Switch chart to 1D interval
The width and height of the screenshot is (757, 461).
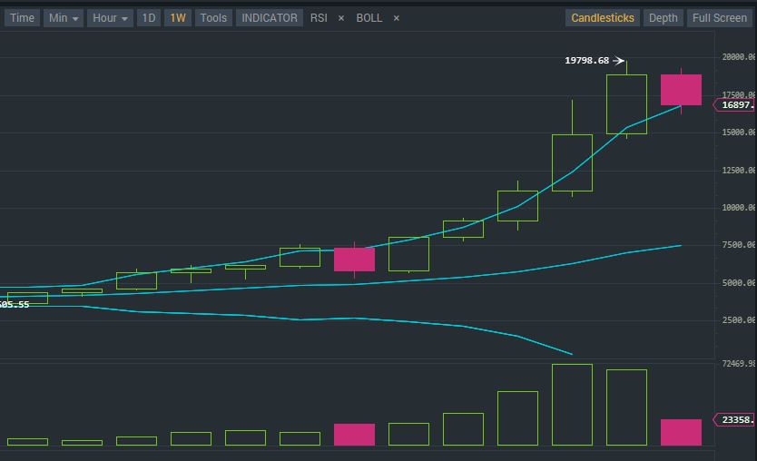(148, 18)
